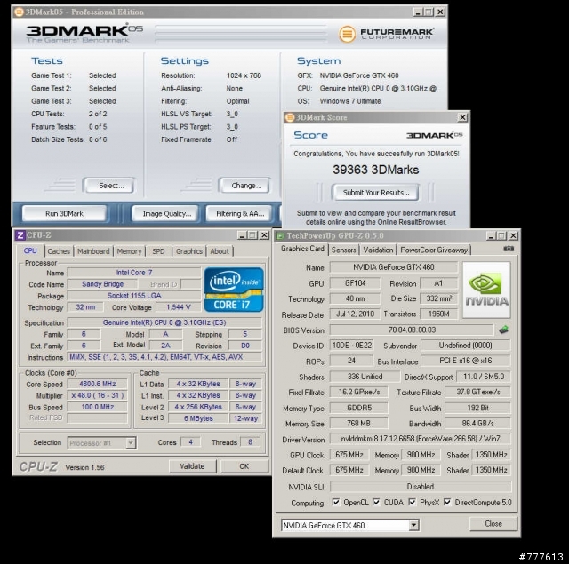This screenshot has width=569, height=564.
Task: Open the About tab in CPU-Z
Action: [x=220, y=251]
